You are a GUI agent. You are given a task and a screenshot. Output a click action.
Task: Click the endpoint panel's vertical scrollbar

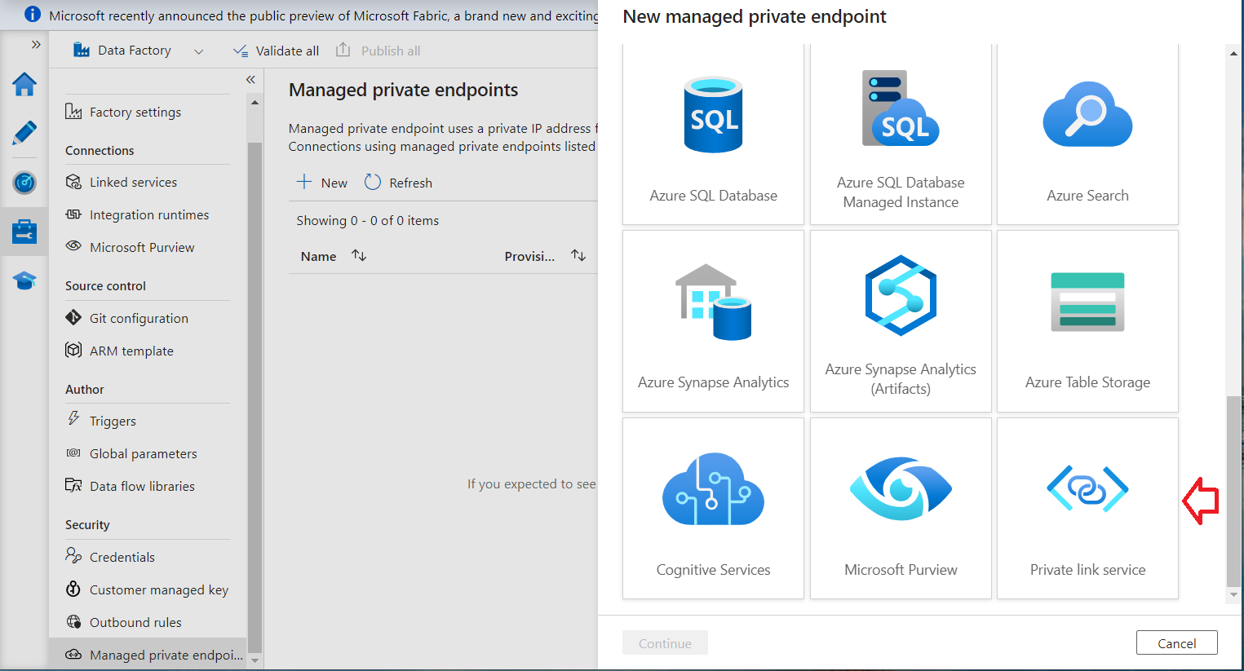pyautogui.click(x=1233, y=489)
